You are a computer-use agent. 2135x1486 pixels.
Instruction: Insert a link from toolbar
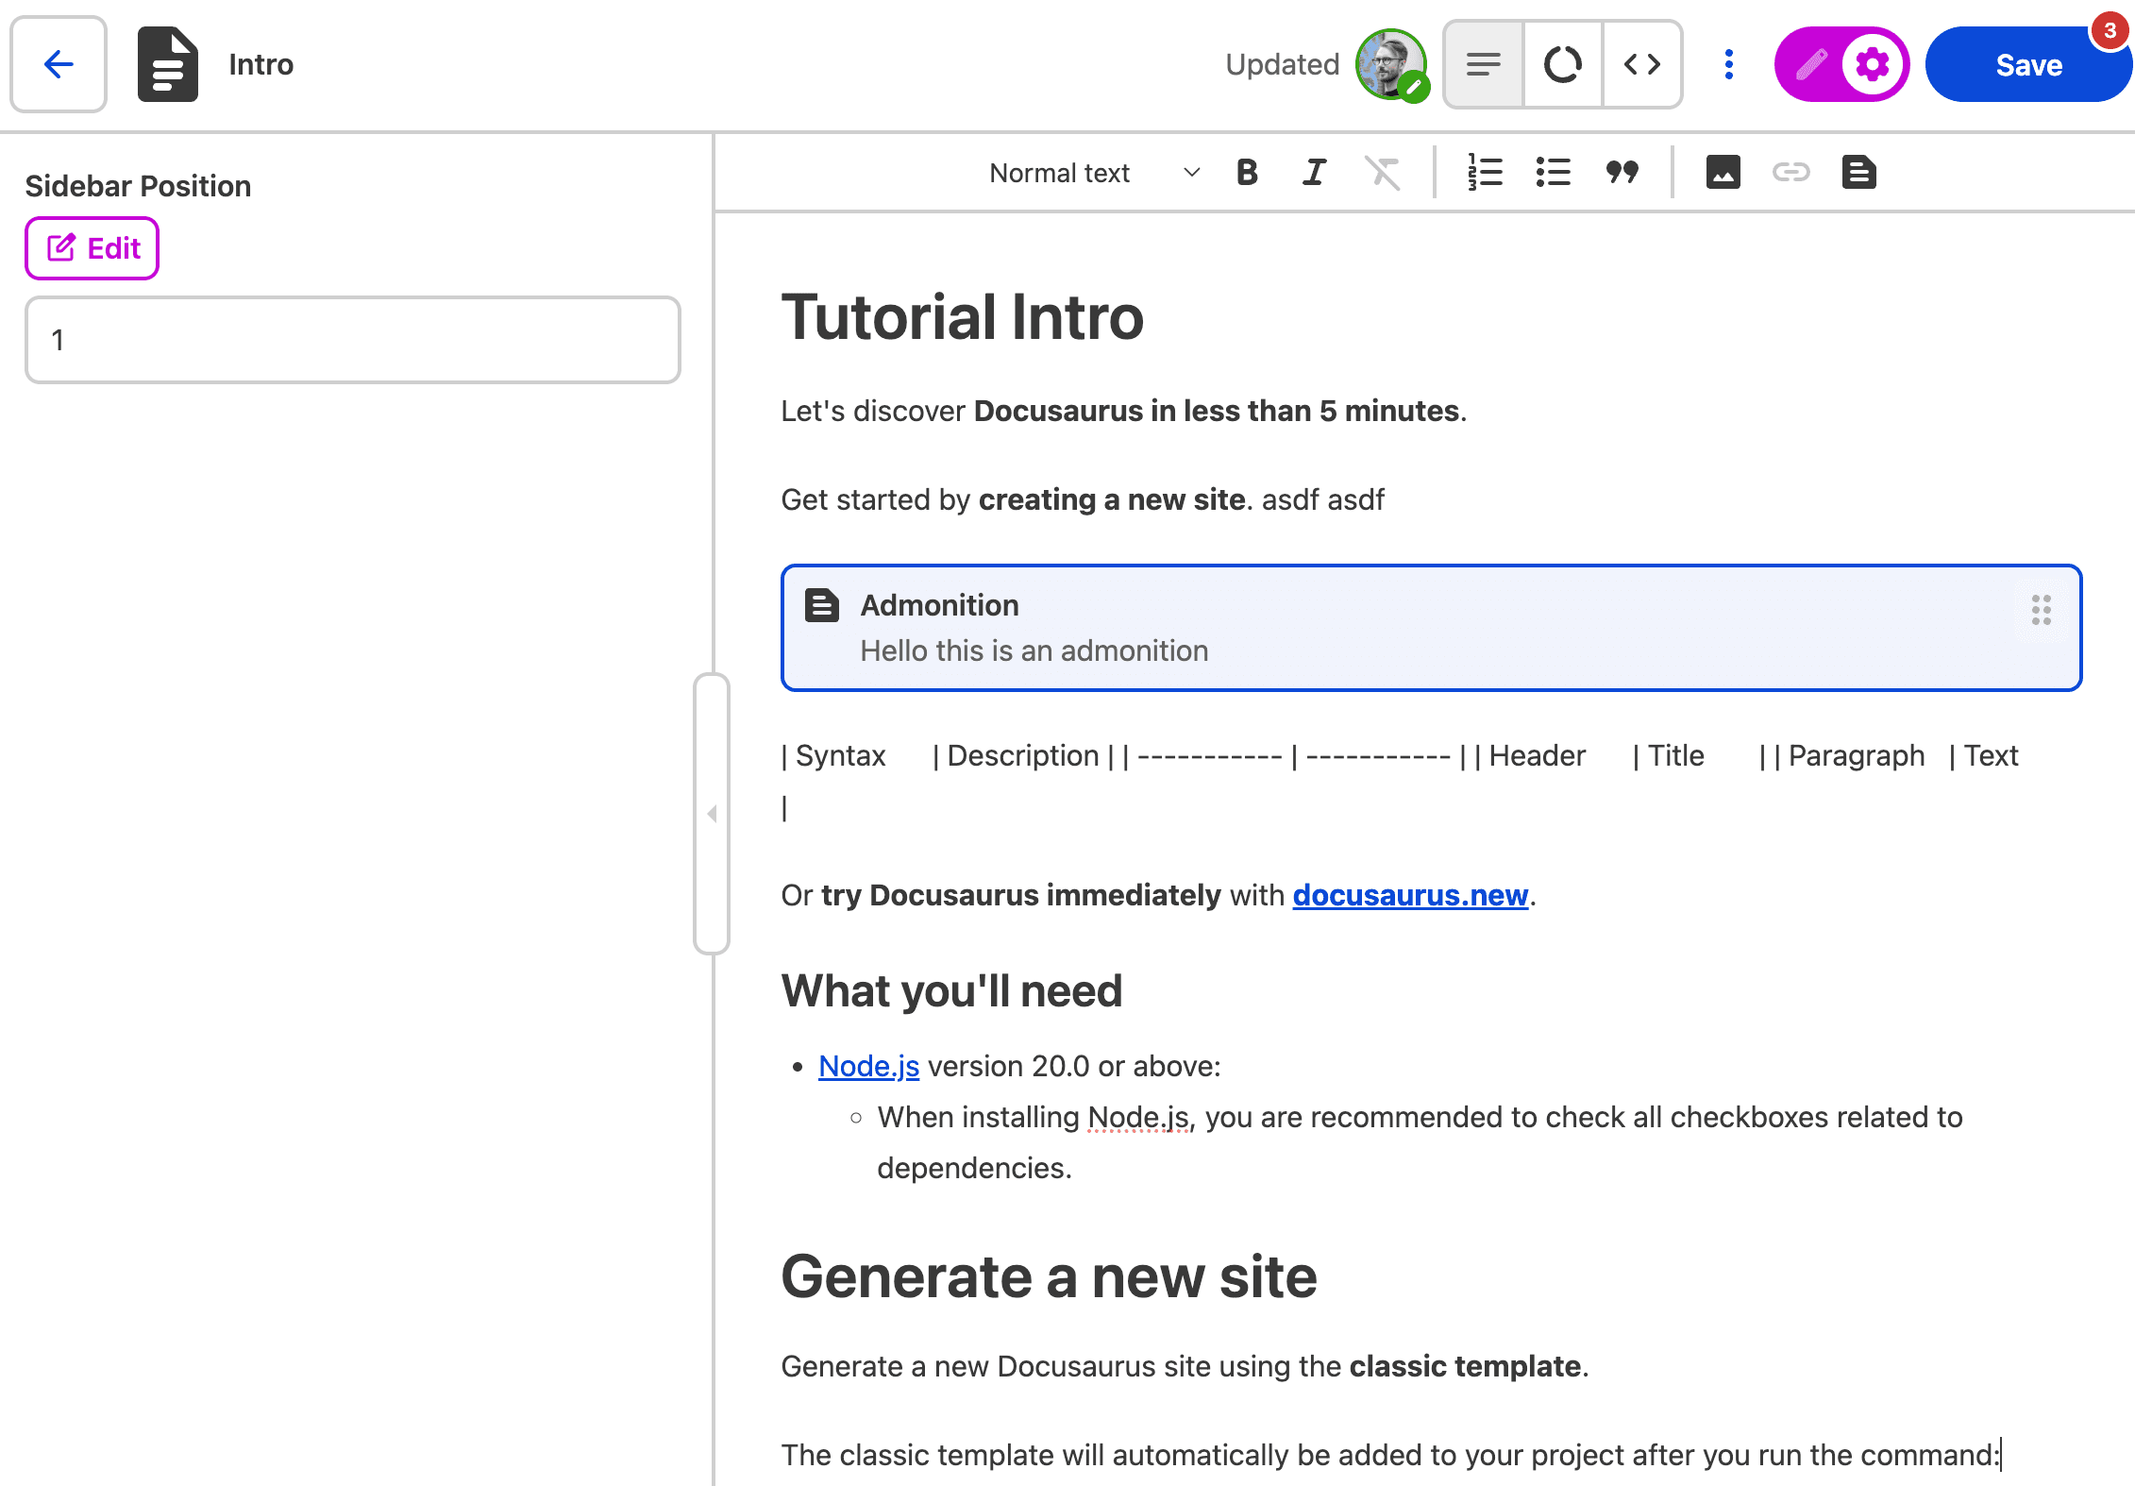click(1790, 173)
